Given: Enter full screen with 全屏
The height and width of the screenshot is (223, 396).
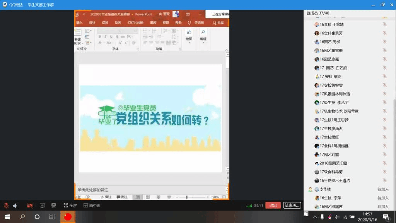Looking at the screenshot, I should (x=70, y=206).
